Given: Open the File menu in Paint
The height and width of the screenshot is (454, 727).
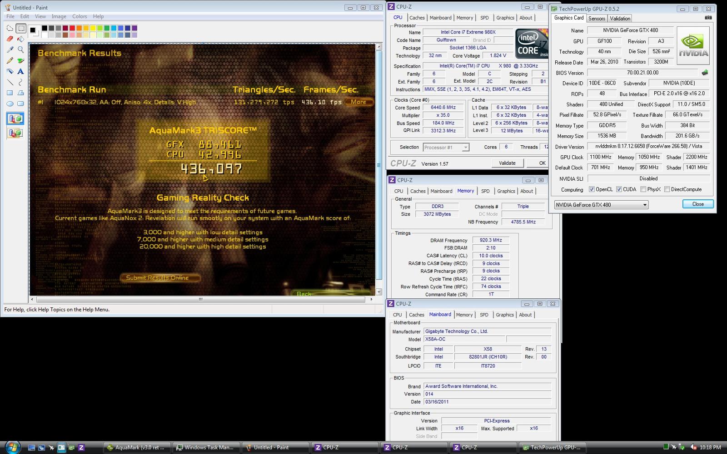Looking at the screenshot, I should [x=10, y=16].
